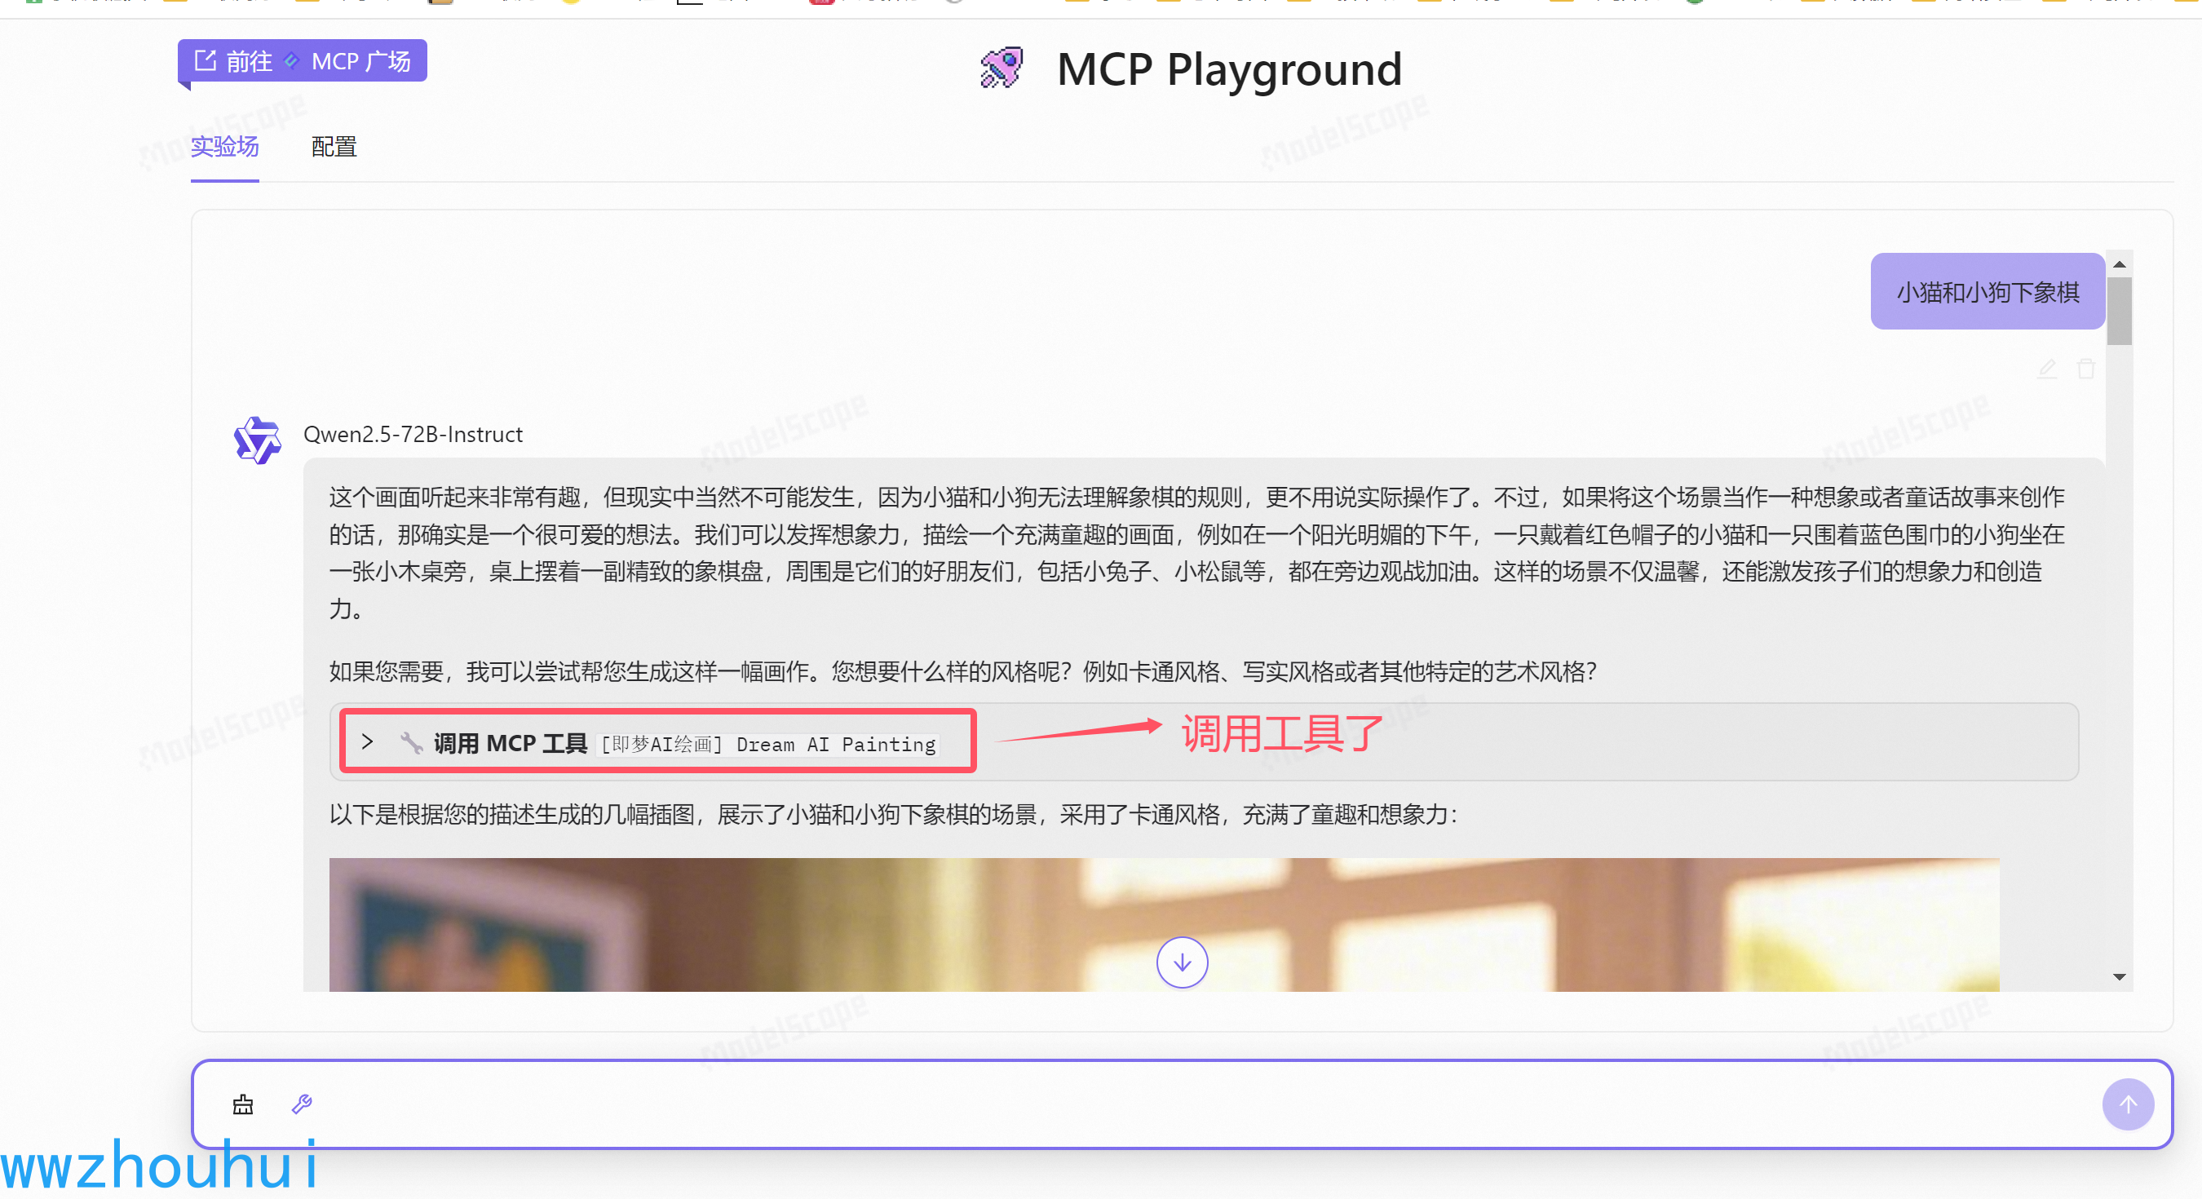Expand the MCP tool call details chevron
This screenshot has height=1199, width=2202.
[x=369, y=741]
